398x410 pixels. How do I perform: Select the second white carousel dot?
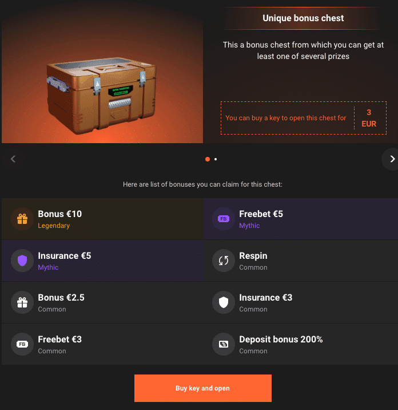[x=216, y=159]
